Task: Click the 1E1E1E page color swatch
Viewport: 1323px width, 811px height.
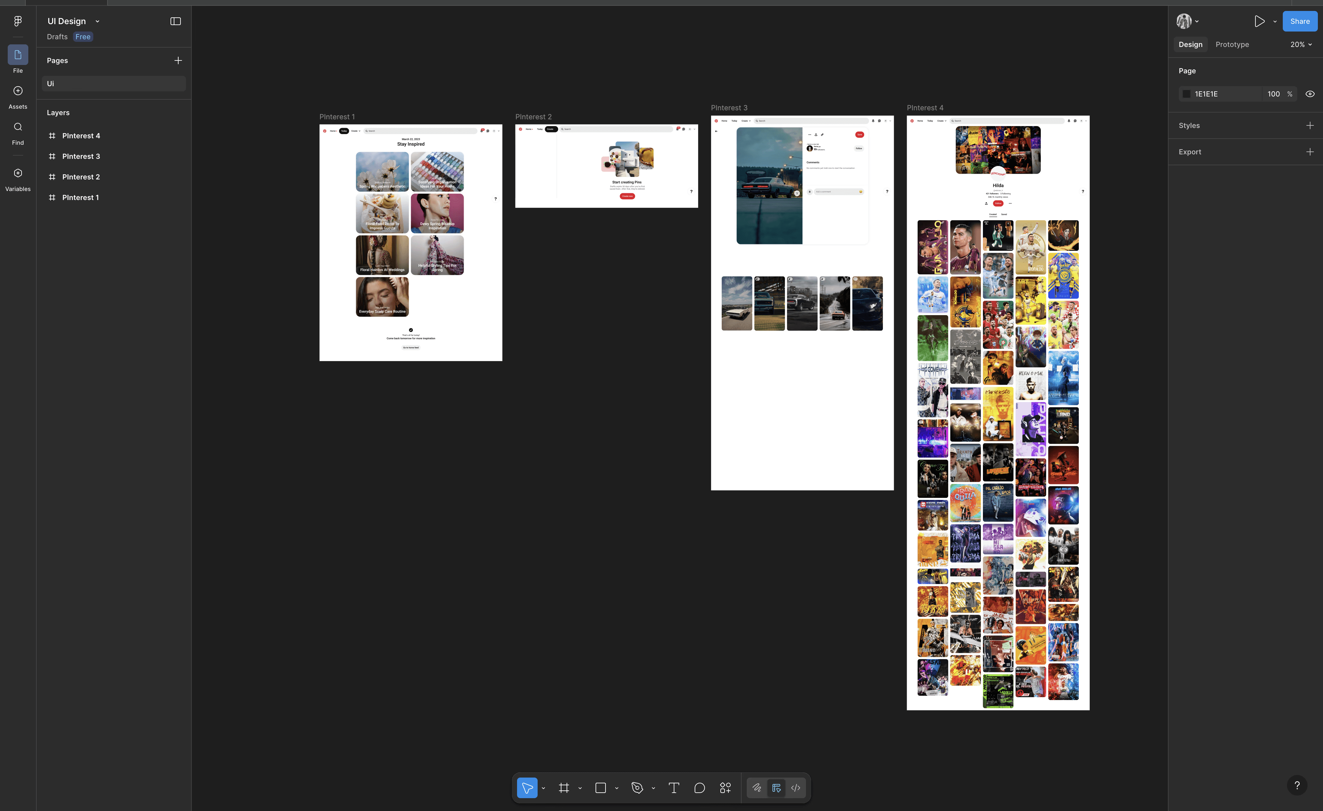Action: pyautogui.click(x=1186, y=94)
